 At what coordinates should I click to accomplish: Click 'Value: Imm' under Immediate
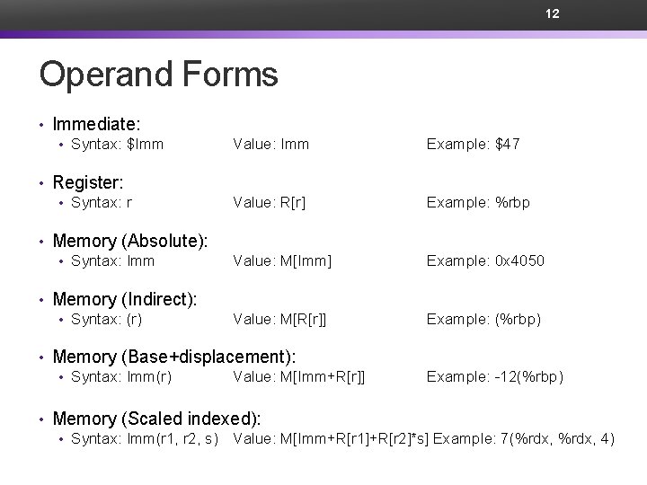(x=271, y=144)
